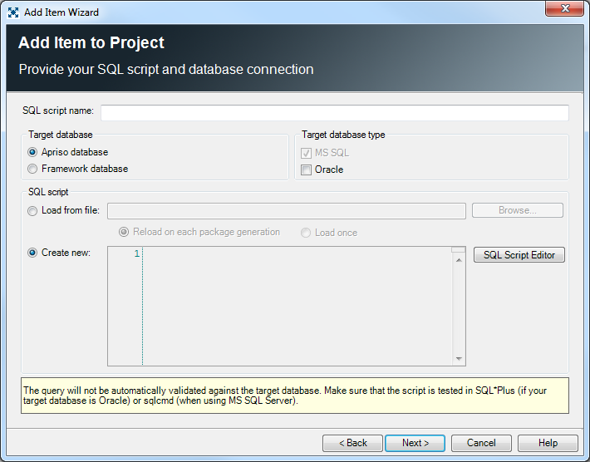This screenshot has width=590, height=462.
Task: Go back with the < Back button
Action: tap(352, 443)
